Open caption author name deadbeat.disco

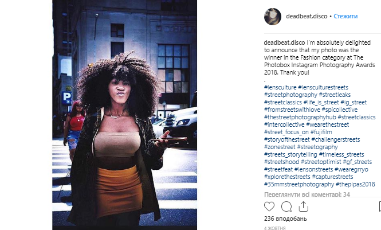click(x=284, y=42)
